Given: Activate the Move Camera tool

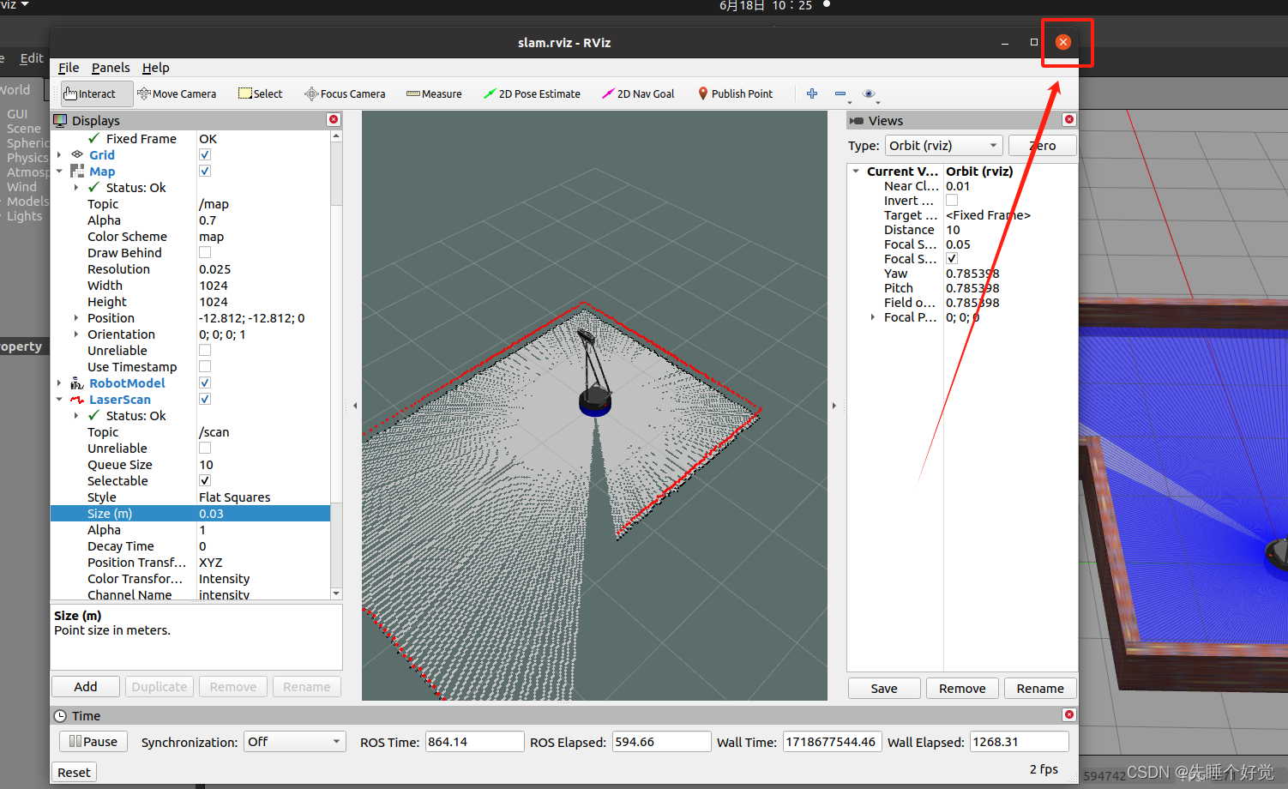Looking at the screenshot, I should [x=177, y=93].
